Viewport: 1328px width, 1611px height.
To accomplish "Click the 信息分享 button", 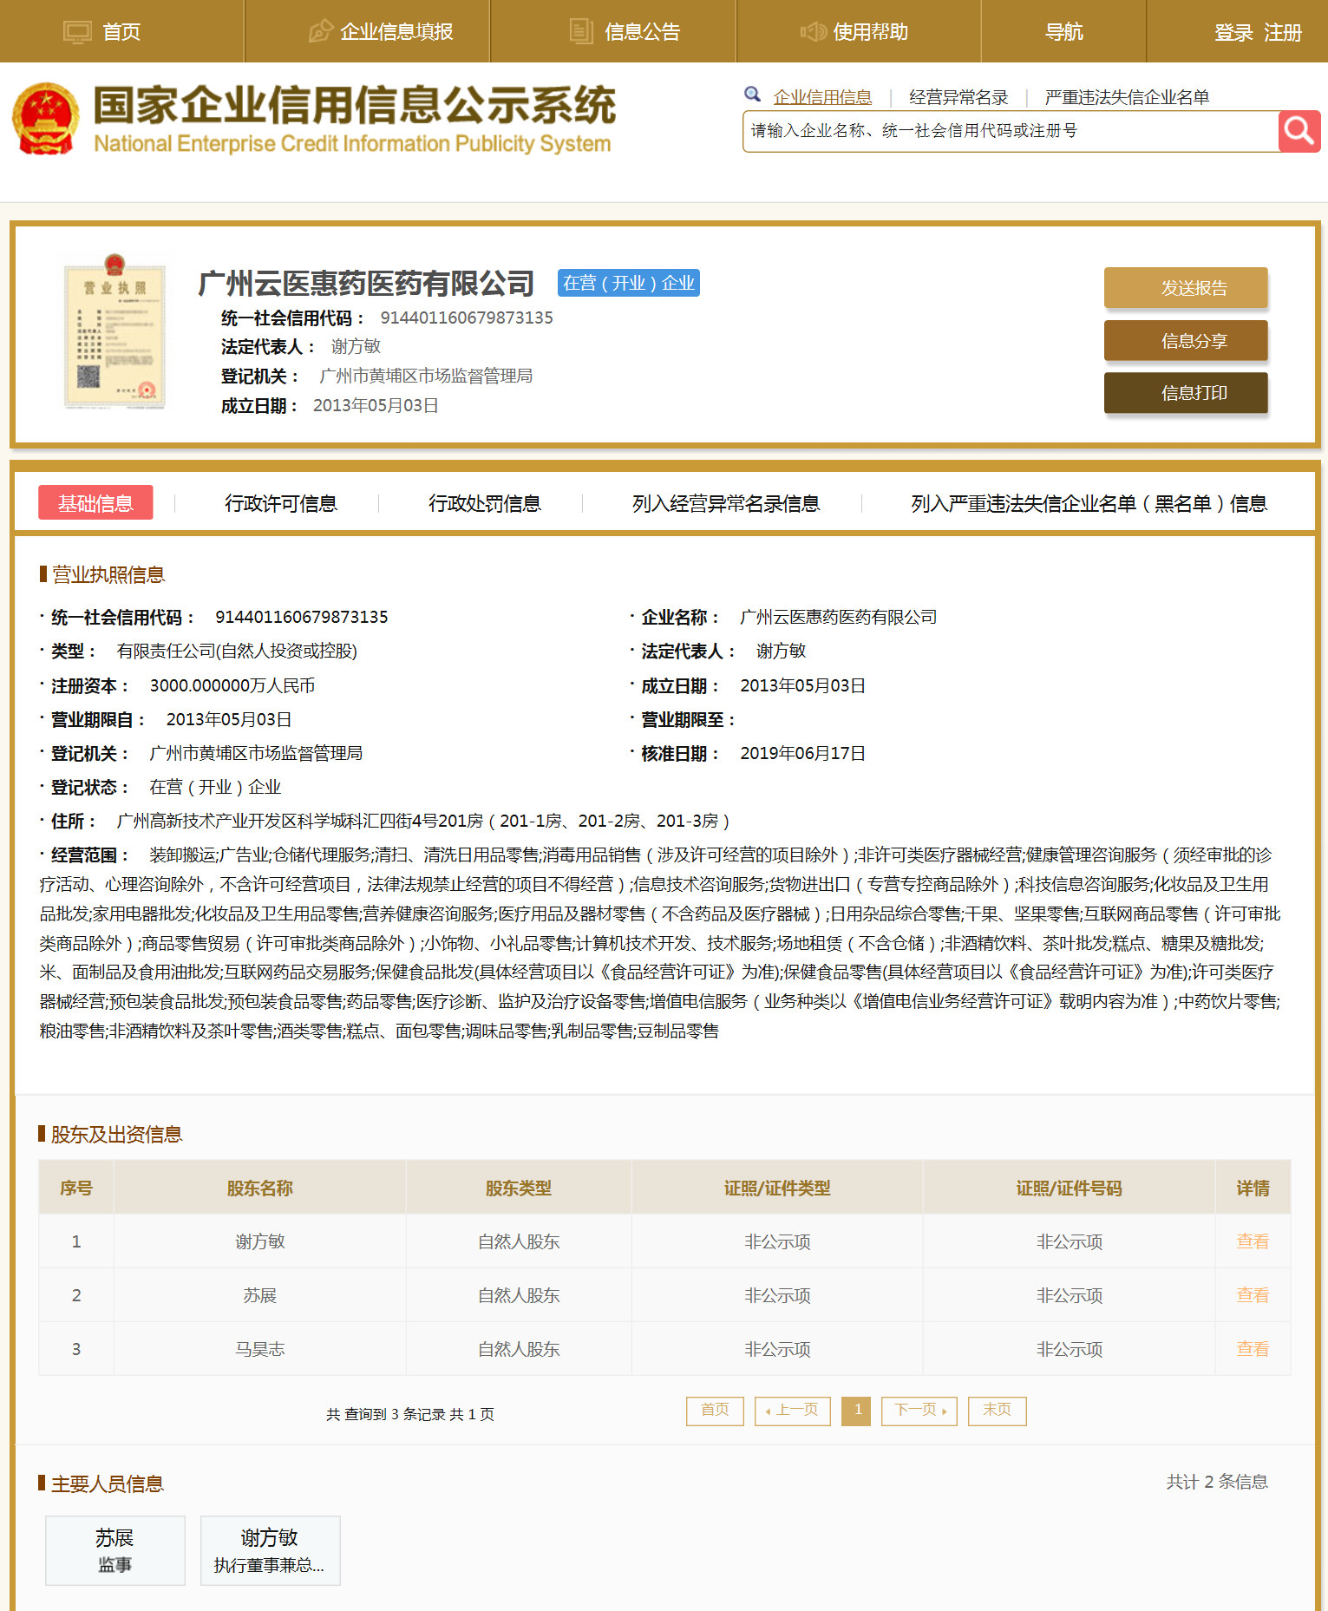I will click(1186, 341).
